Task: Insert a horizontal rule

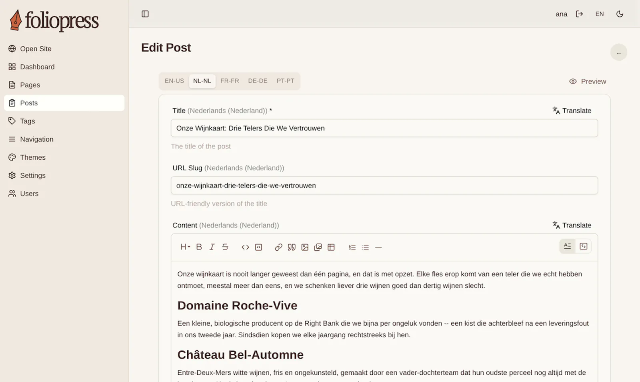Action: pos(378,247)
